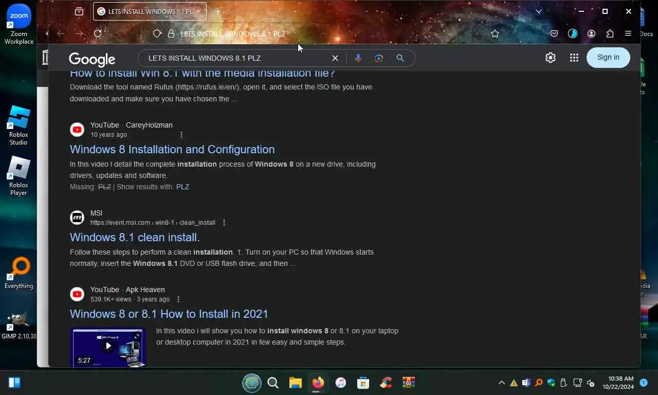
Task: Go forward with the browser forward arrow
Action: click(x=79, y=33)
